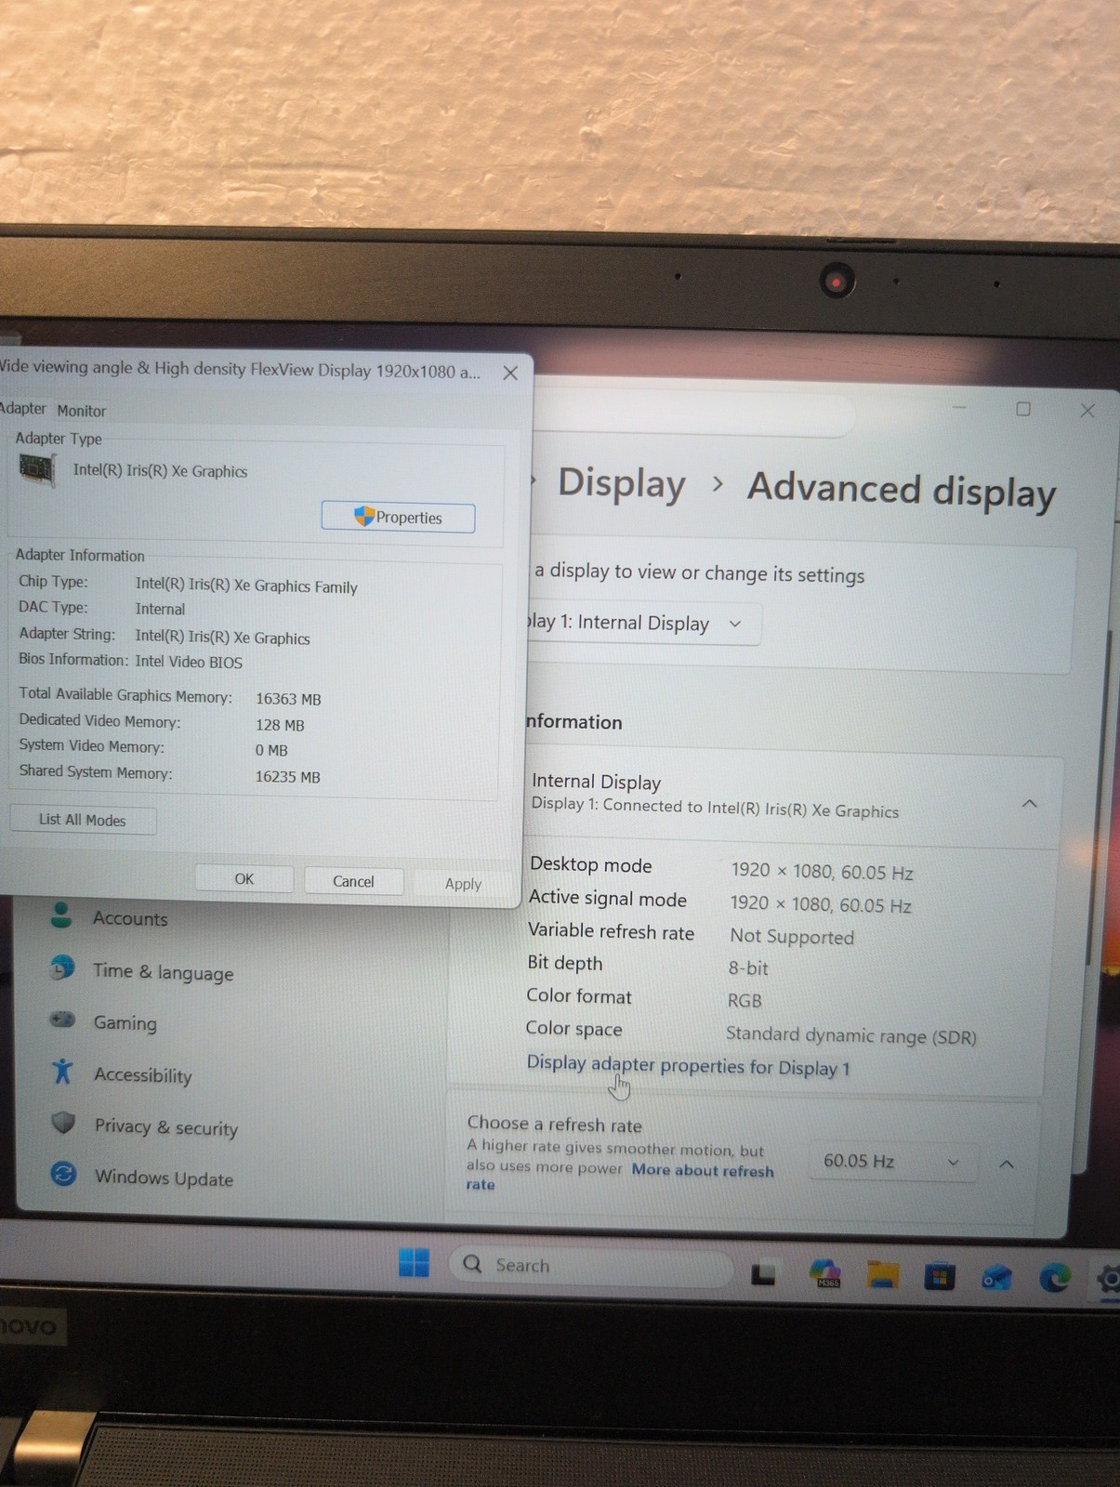1120x1487 pixels.
Task: Click the Intel(R) Iris(R) Xe Graphics Family text
Action: [246, 586]
